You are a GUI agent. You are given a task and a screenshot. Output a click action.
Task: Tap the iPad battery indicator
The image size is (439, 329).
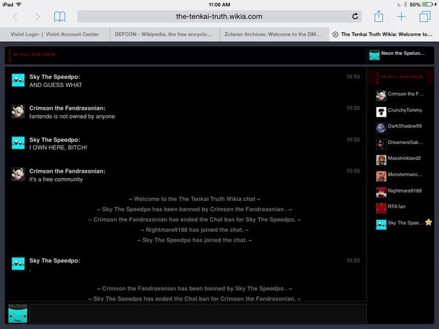pos(427,5)
